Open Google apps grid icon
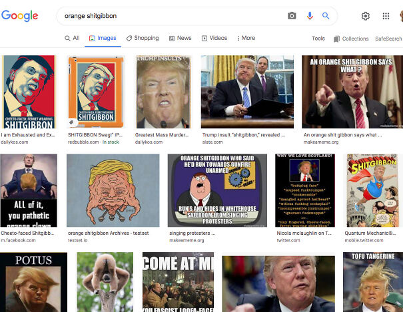403x312 pixels. tap(386, 16)
